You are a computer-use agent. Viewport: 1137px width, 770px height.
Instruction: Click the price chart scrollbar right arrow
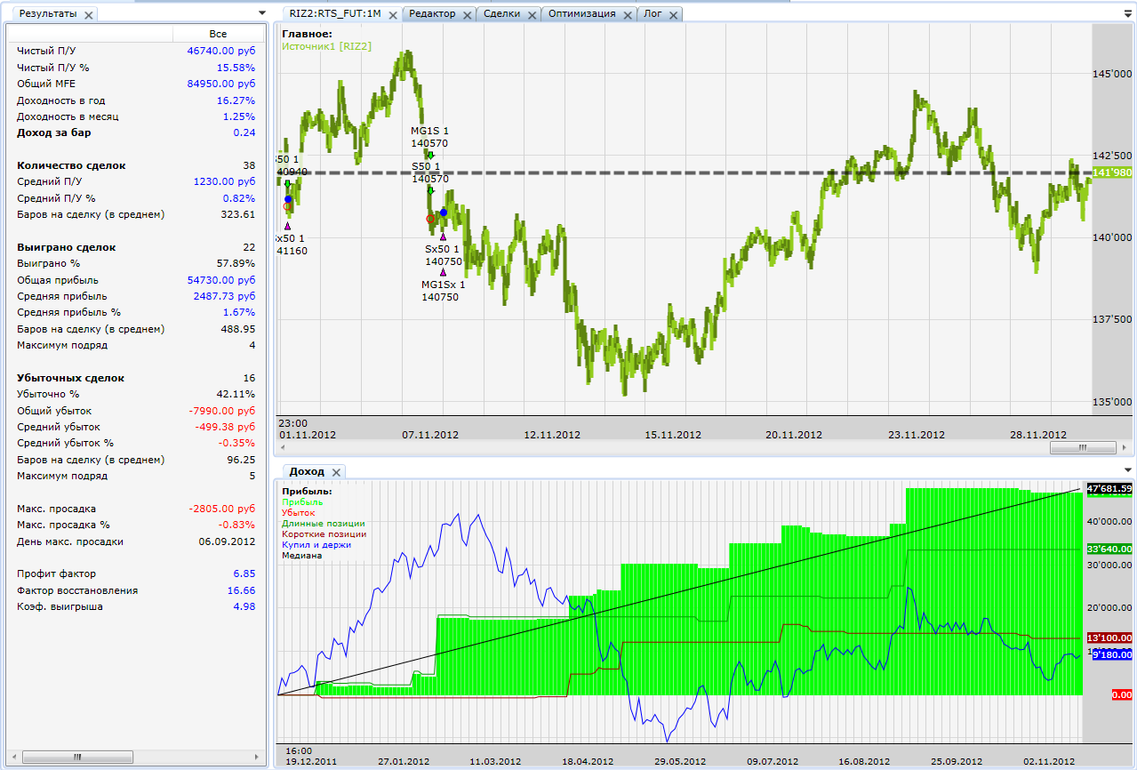1125,449
